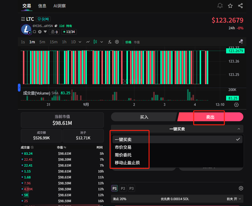Select preset P3

132,188
